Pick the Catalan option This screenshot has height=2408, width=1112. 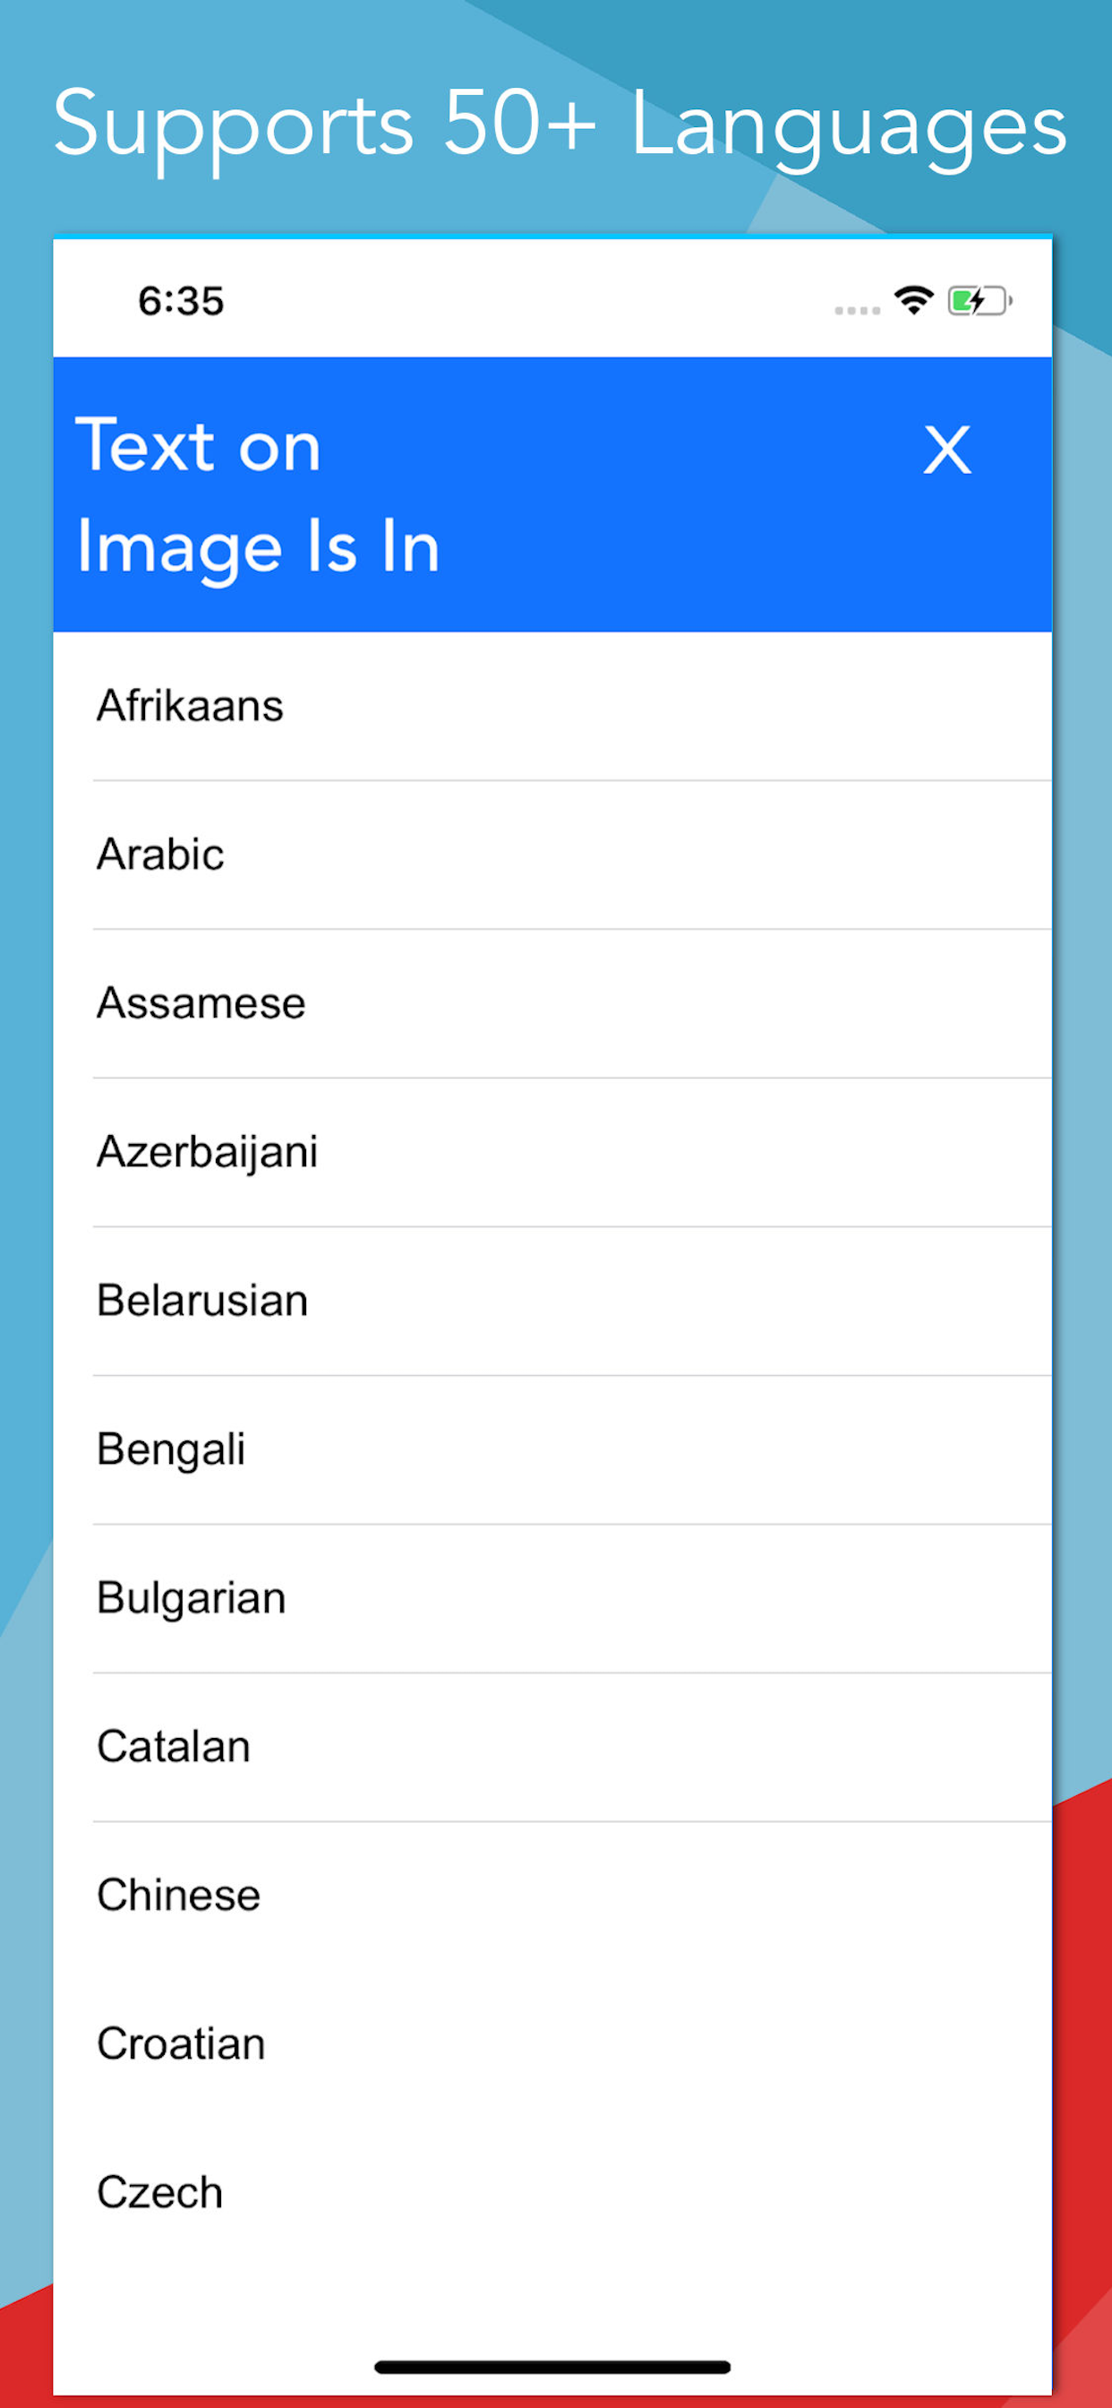[552, 1746]
